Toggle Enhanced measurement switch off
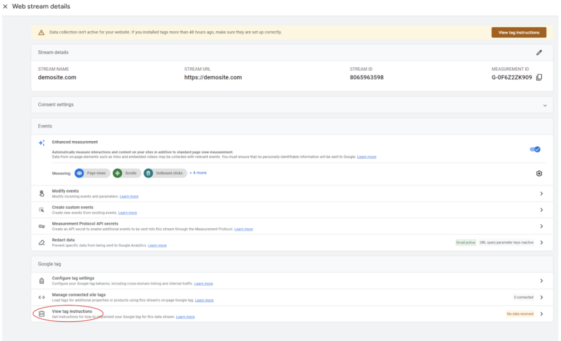This screenshot has width=561, height=341. click(x=535, y=149)
